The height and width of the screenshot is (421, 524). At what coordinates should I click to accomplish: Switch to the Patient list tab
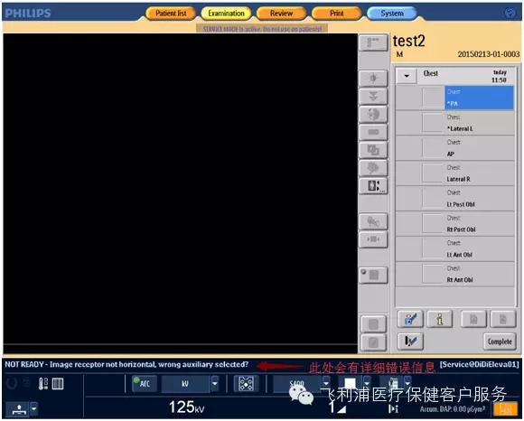[171, 14]
